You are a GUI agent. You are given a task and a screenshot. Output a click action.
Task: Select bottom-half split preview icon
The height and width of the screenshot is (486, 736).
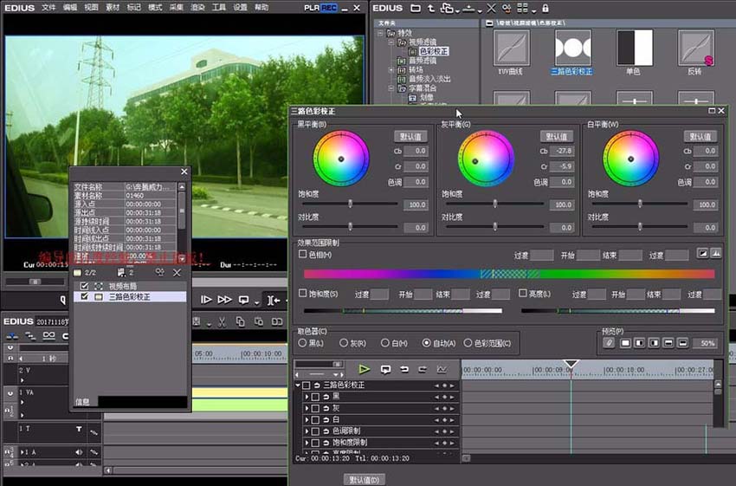click(x=683, y=343)
